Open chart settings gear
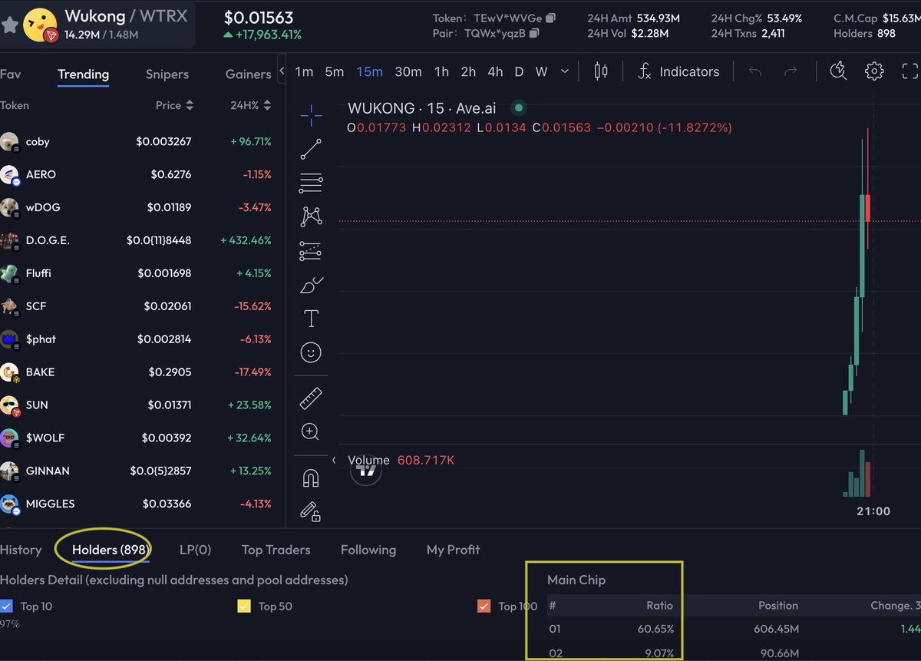This screenshot has height=661, width=921. pos(874,71)
